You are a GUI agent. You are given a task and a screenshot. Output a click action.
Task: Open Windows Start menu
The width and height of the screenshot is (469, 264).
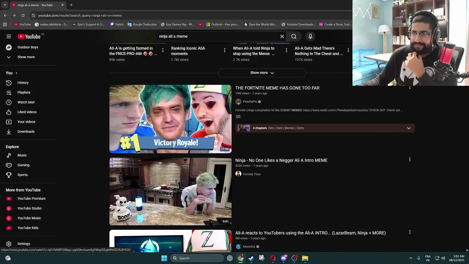pyautogui.click(x=164, y=258)
